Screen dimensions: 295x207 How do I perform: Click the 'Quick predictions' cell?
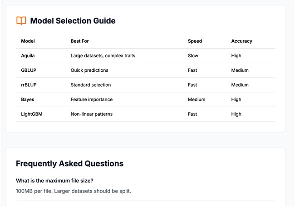(x=89, y=70)
